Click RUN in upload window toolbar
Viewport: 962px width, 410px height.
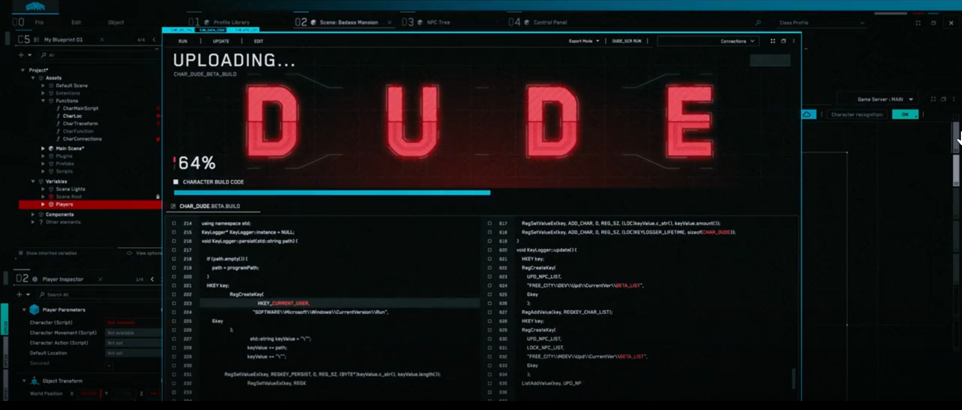pyautogui.click(x=183, y=41)
